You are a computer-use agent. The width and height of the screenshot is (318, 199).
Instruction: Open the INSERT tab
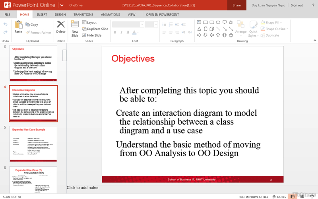click(x=42, y=15)
